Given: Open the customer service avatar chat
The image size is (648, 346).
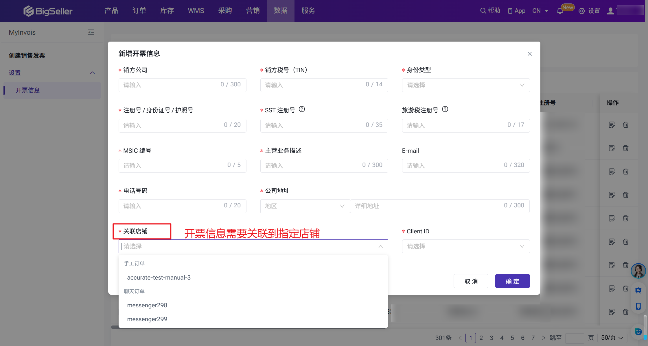Looking at the screenshot, I should tap(638, 271).
